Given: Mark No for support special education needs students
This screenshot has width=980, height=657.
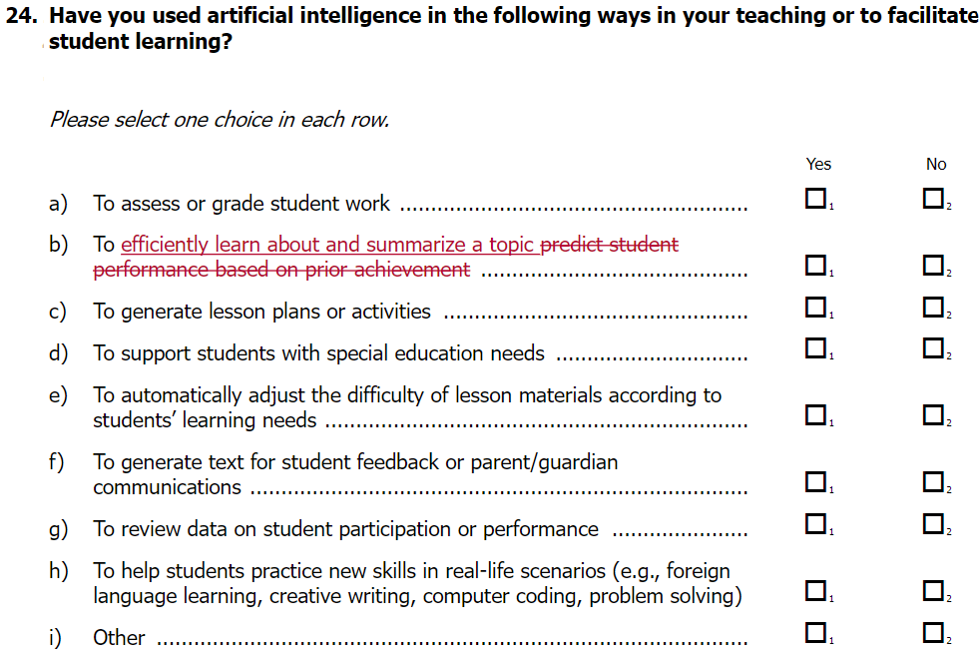Looking at the screenshot, I should click(934, 348).
